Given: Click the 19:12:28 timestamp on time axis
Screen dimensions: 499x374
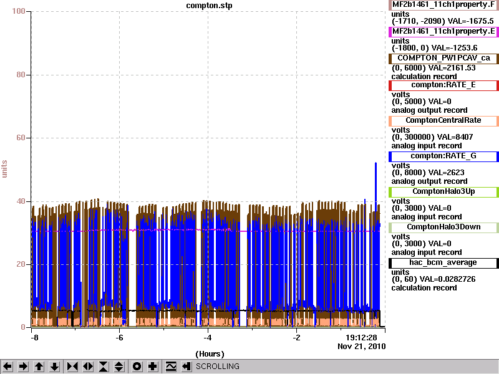Looking at the screenshot, I should point(362,337).
